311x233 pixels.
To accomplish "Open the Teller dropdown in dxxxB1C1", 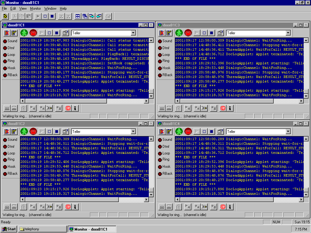I will (133, 33).
